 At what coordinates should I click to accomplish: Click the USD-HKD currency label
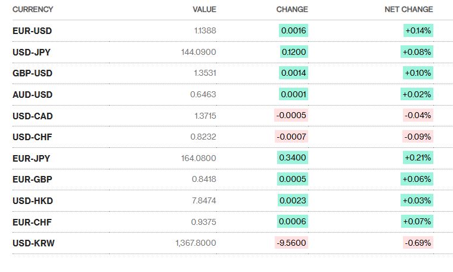click(32, 200)
